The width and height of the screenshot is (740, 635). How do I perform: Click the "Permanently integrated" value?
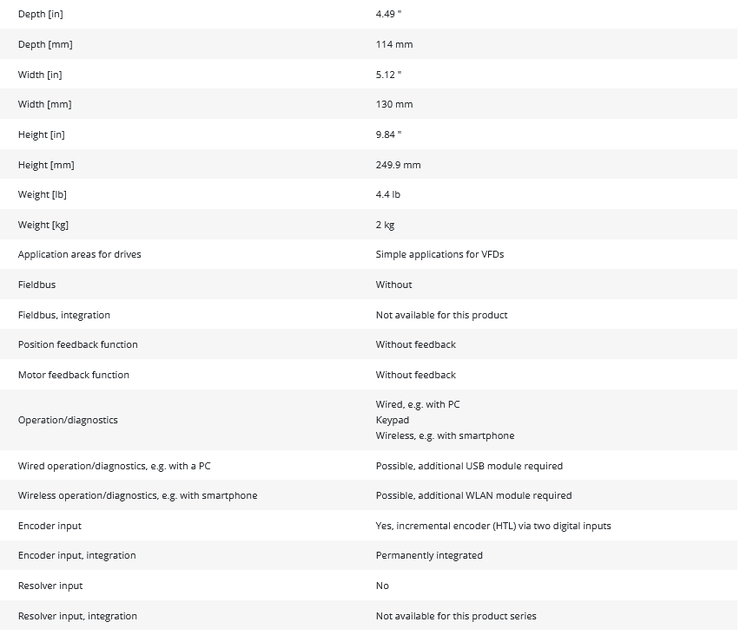pyautogui.click(x=429, y=555)
